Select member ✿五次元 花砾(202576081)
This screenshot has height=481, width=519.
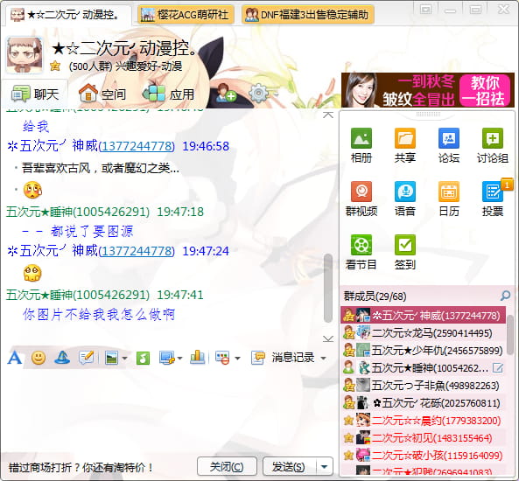[x=423, y=403]
